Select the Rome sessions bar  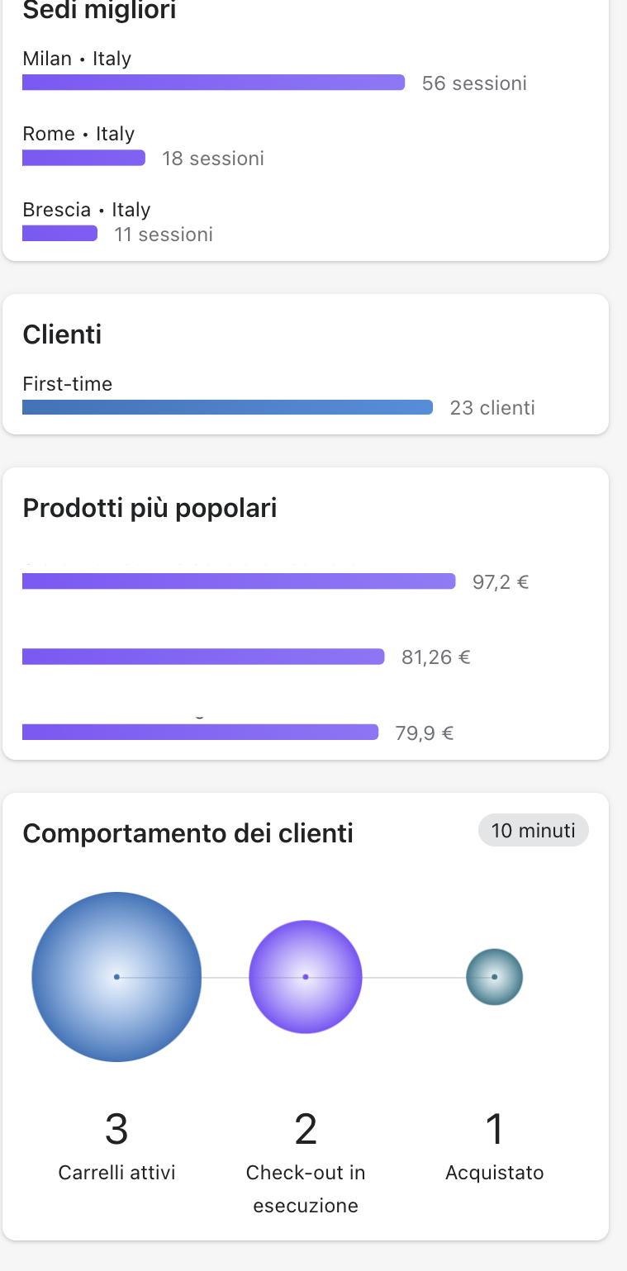coord(83,158)
